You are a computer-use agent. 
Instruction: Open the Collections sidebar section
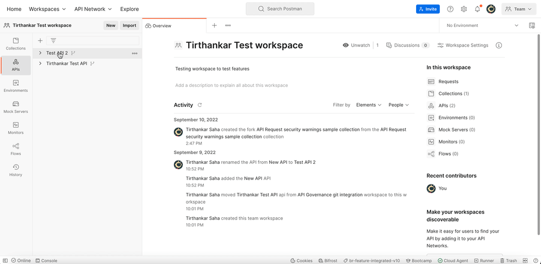point(16,44)
